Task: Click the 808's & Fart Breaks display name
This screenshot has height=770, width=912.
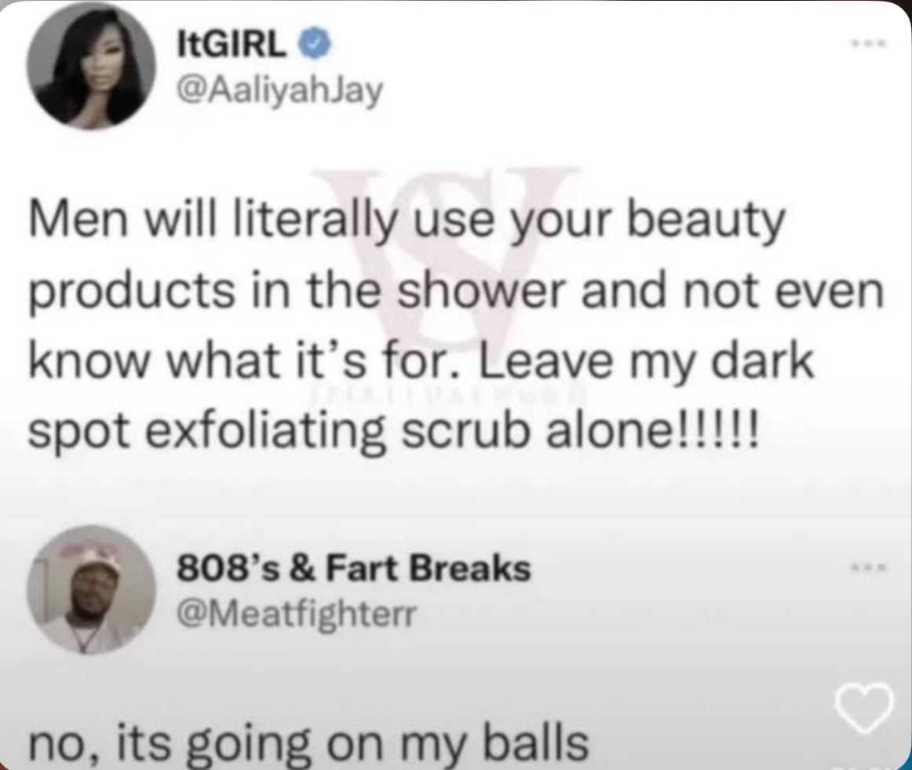Action: pos(354,567)
